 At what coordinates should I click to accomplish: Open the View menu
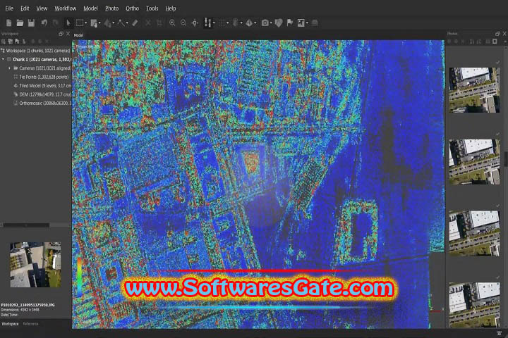[x=42, y=8]
